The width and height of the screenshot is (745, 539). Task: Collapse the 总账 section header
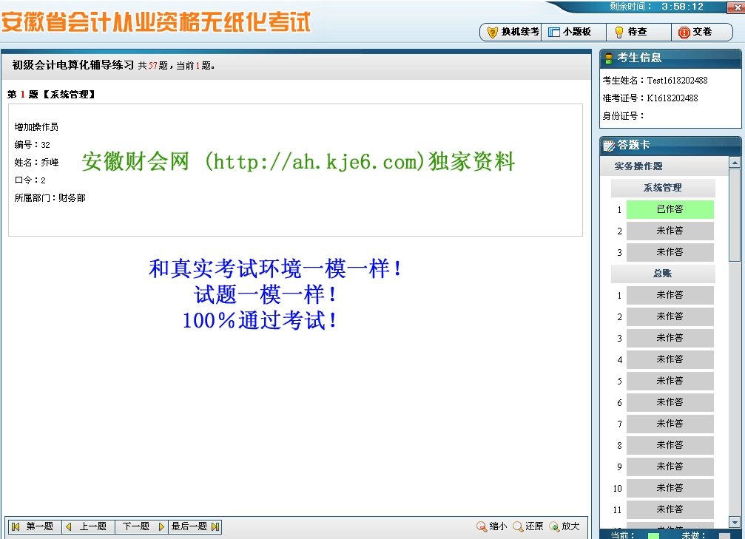click(x=663, y=274)
